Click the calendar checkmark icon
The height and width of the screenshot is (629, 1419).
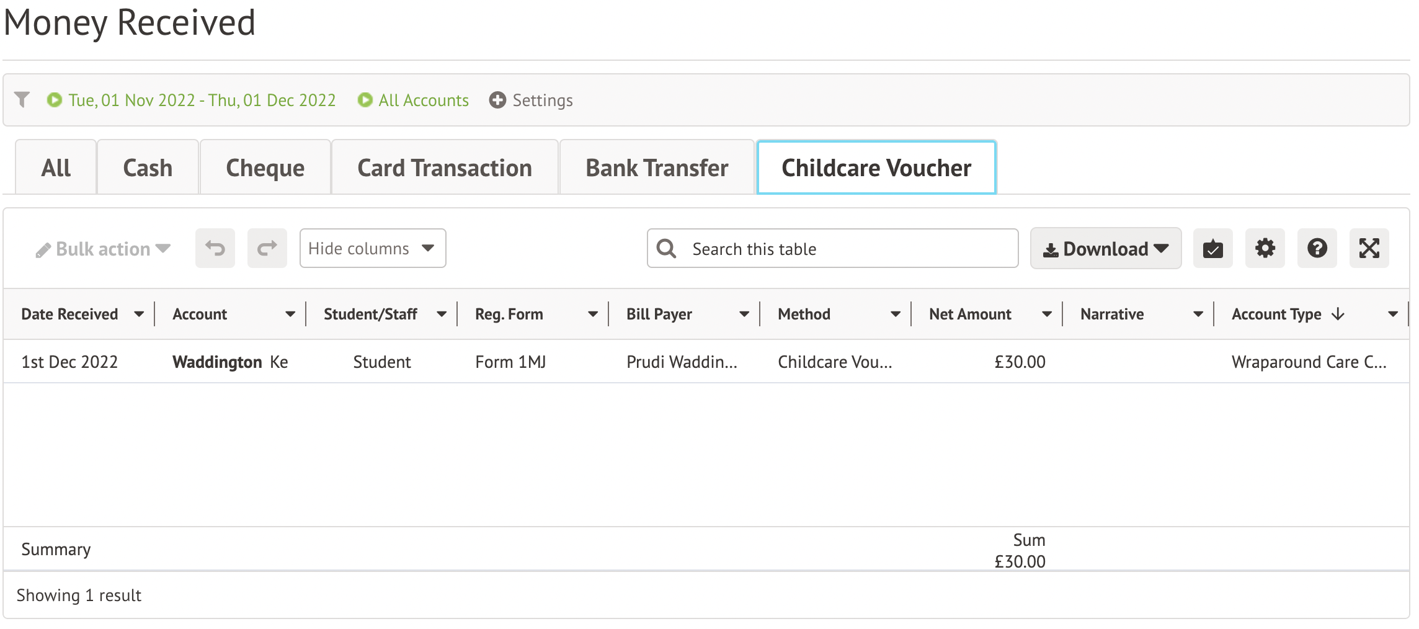click(x=1213, y=249)
